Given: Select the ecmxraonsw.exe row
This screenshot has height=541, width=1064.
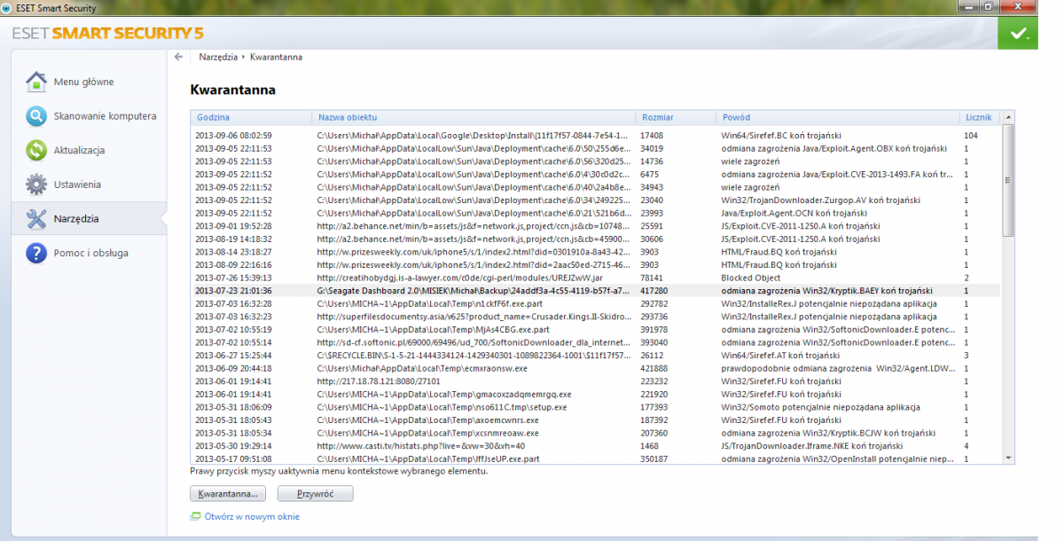Looking at the screenshot, I should 596,368.
